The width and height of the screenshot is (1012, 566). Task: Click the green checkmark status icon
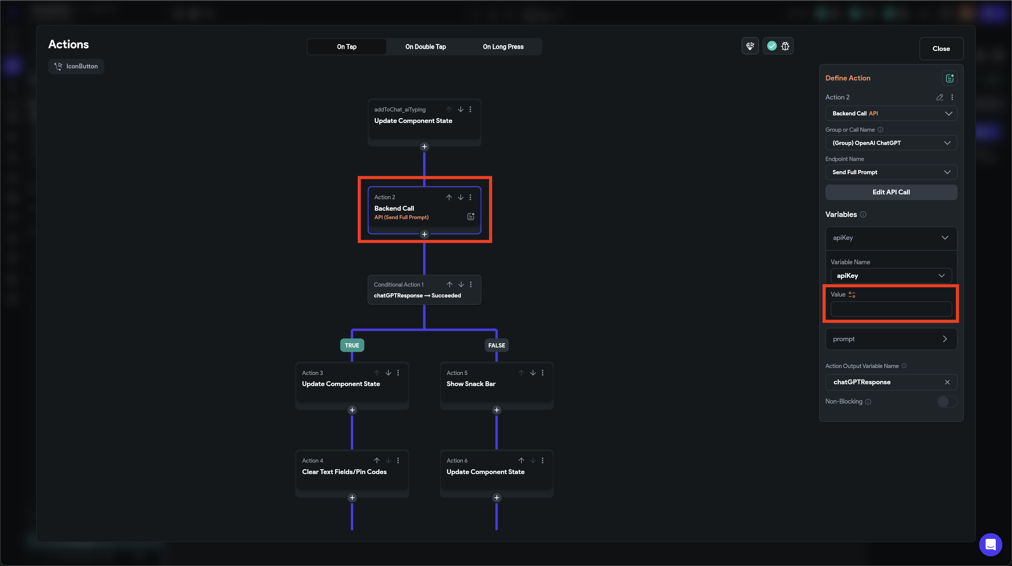coord(772,46)
